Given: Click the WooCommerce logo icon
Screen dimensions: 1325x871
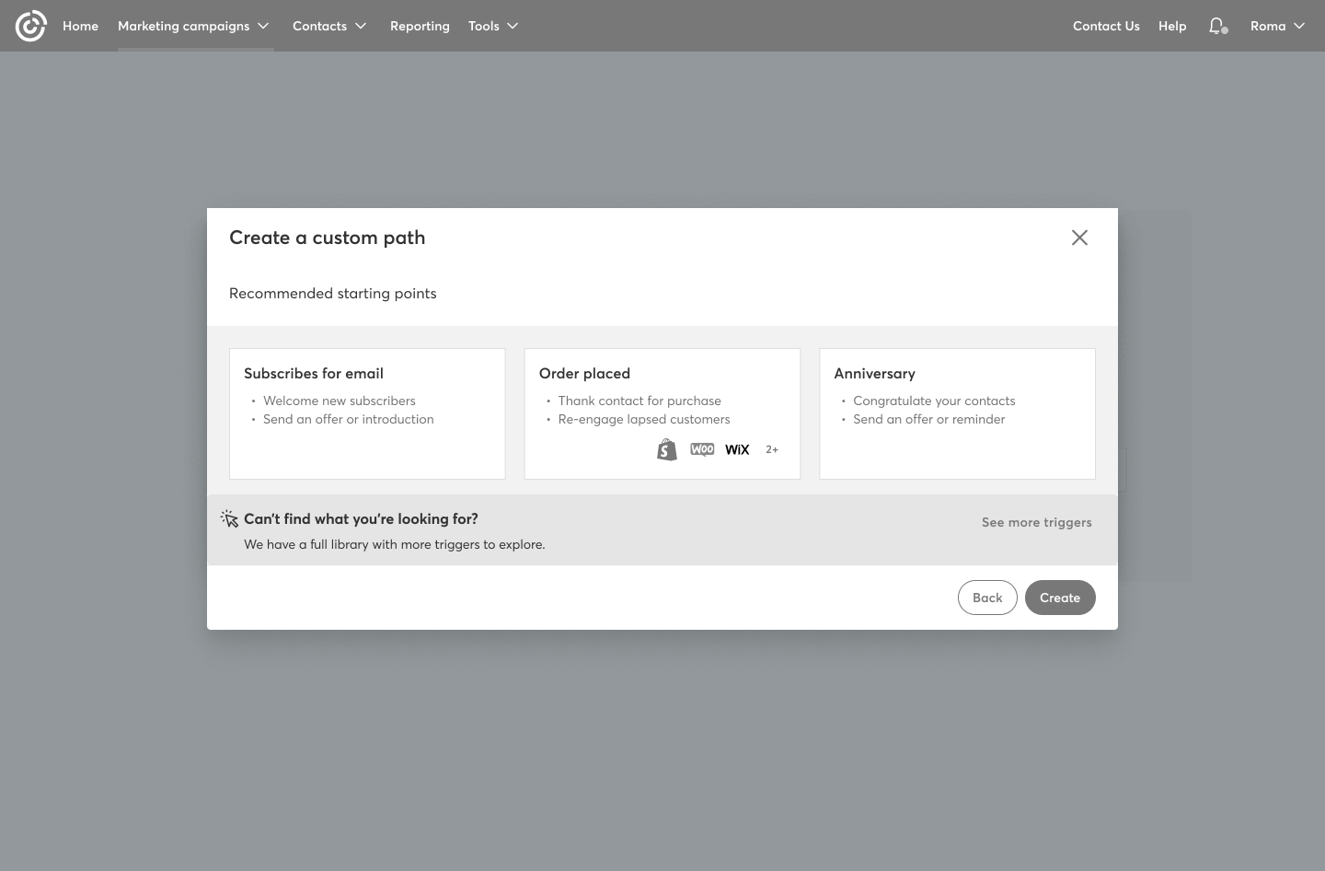Looking at the screenshot, I should pos(702,449).
